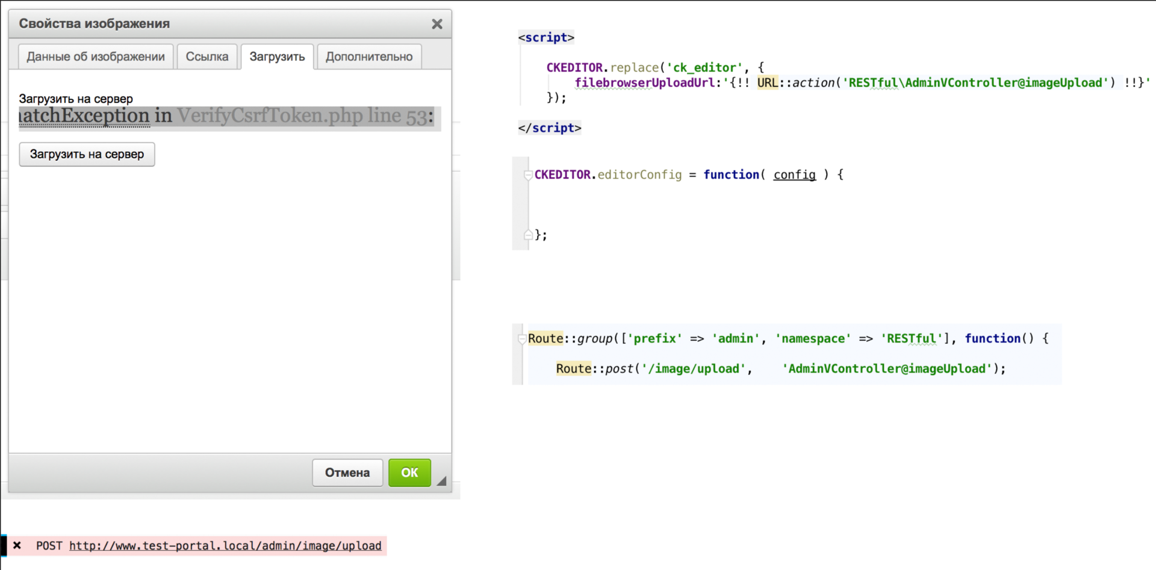Collapse the CKEDITOR.editorConfig function fold marker

coord(528,175)
